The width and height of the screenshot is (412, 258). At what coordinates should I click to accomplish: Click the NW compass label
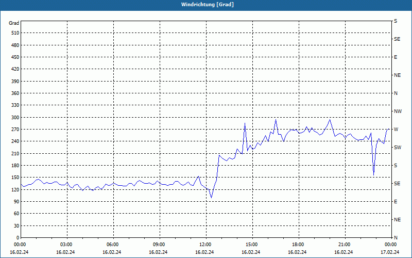(398, 111)
